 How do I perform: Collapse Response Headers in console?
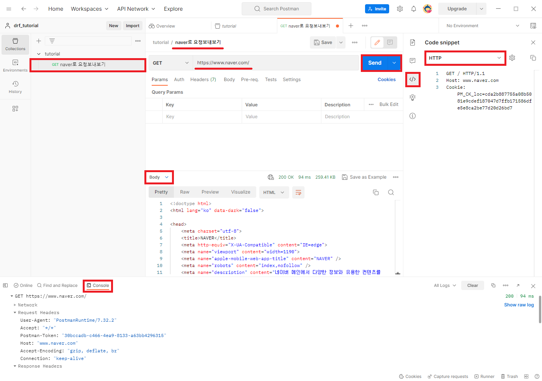[15, 366]
